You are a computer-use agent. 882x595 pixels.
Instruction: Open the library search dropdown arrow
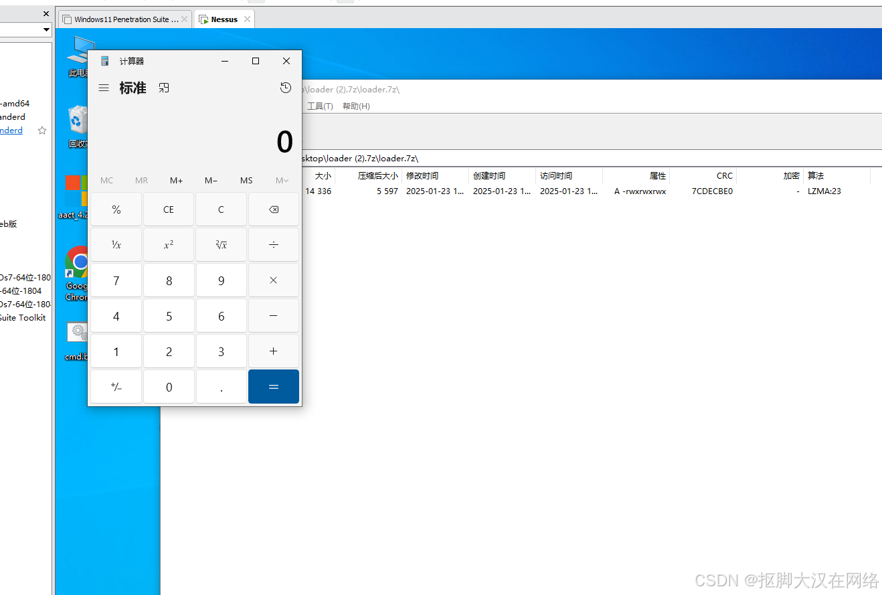click(46, 29)
